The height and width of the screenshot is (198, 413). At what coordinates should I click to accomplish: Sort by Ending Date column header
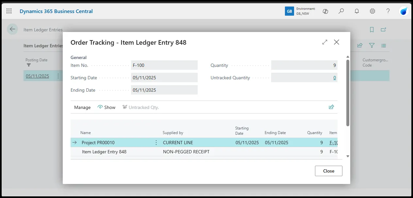[275, 133]
